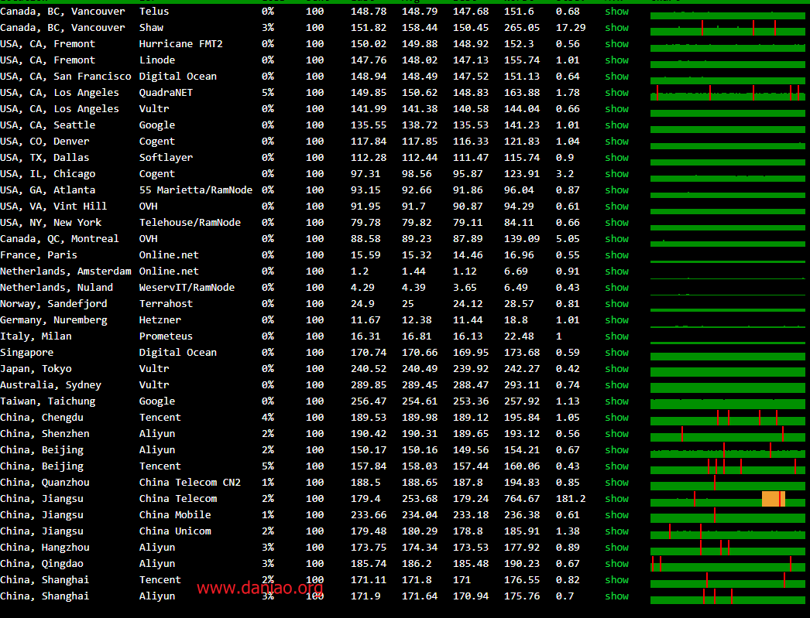The width and height of the screenshot is (810, 618).
Task: Click show for WeservIT/RamNode Nuland
Action: tap(617, 287)
